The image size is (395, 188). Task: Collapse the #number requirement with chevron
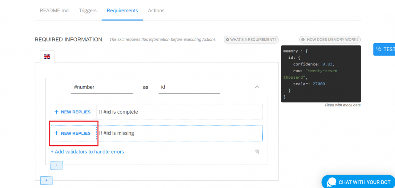257,87
